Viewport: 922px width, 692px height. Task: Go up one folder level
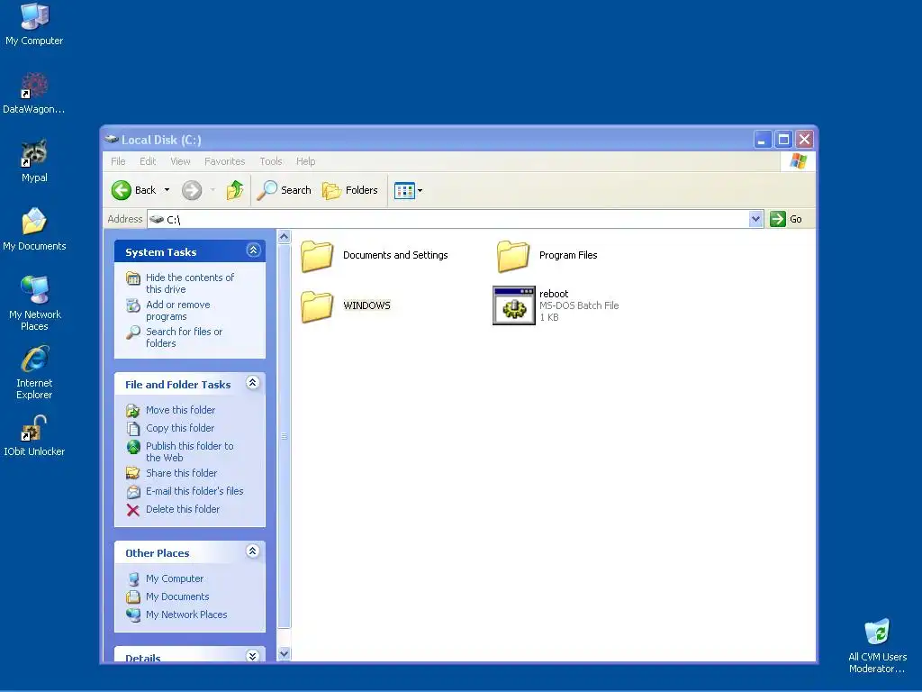point(235,190)
